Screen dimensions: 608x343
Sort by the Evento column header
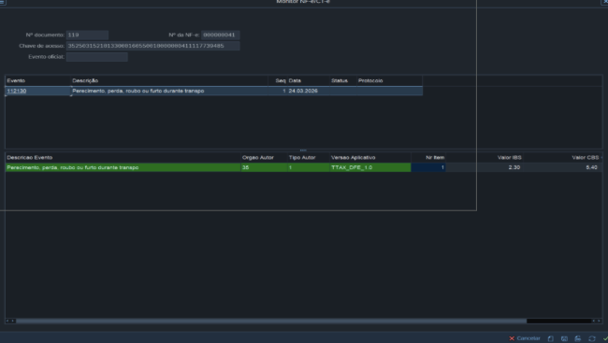pos(37,80)
